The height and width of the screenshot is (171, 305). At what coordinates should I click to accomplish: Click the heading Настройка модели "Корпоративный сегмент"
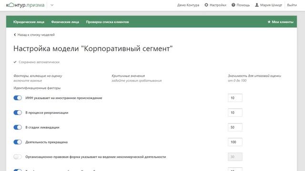(93, 48)
